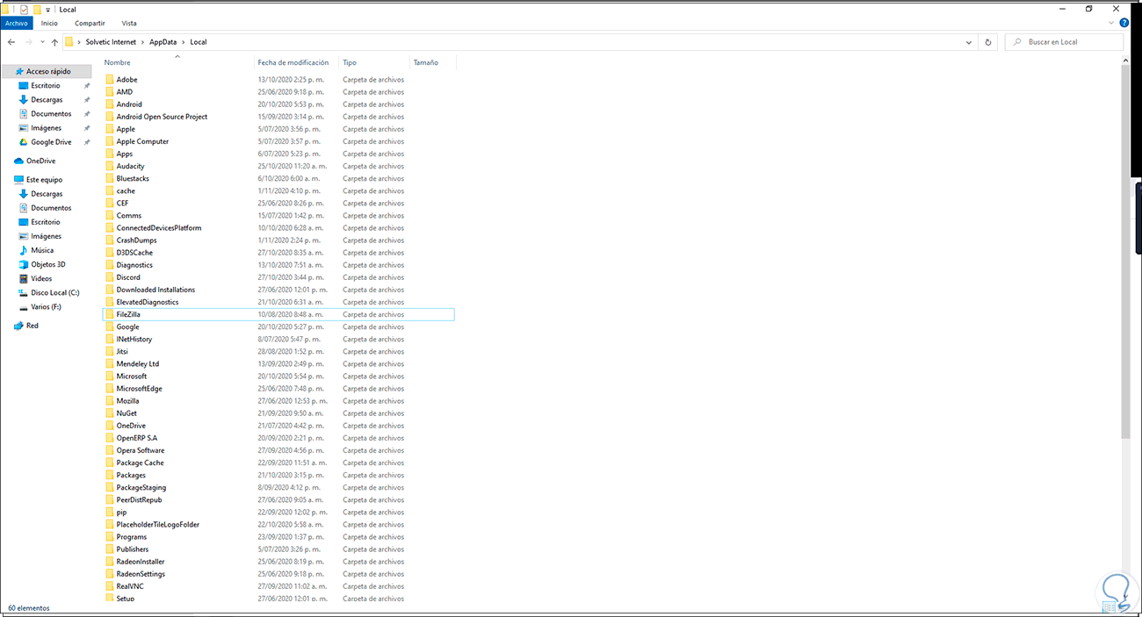
Task: Select the MicrosoftEdge folder name
Action: point(140,388)
